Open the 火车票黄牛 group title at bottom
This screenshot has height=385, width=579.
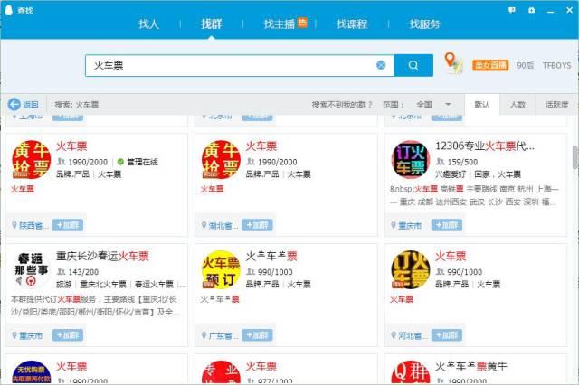point(471,366)
